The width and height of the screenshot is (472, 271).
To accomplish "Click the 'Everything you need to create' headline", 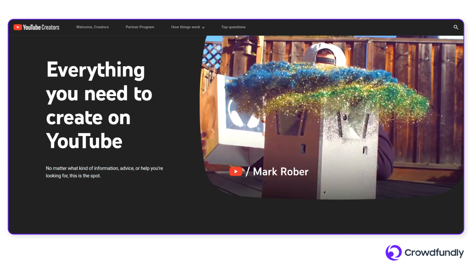I will click(99, 105).
